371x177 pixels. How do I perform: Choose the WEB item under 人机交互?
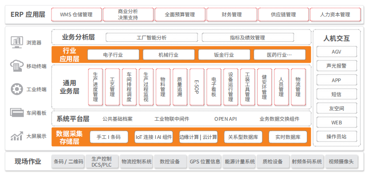point(336,123)
